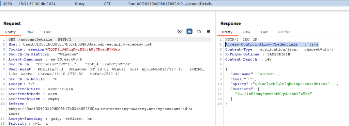The image size is (349, 126).
Task: Toggle hide non-printable characters eye icon
Action: click(180, 32)
